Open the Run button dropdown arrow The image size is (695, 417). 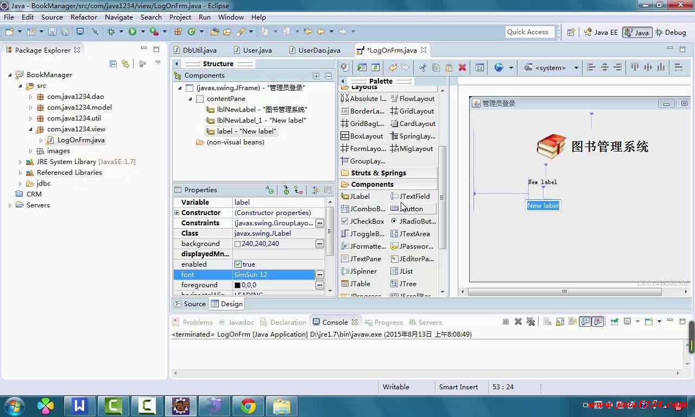pyautogui.click(x=142, y=31)
